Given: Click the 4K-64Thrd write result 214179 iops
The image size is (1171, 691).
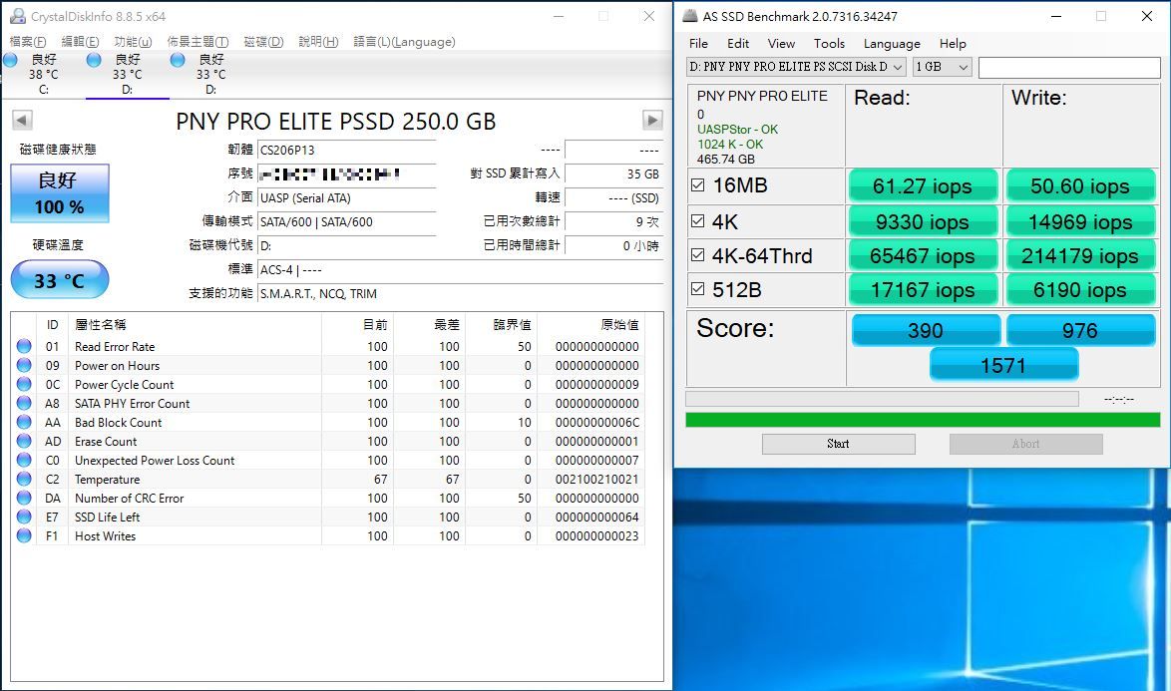Looking at the screenshot, I should pos(1080,256).
